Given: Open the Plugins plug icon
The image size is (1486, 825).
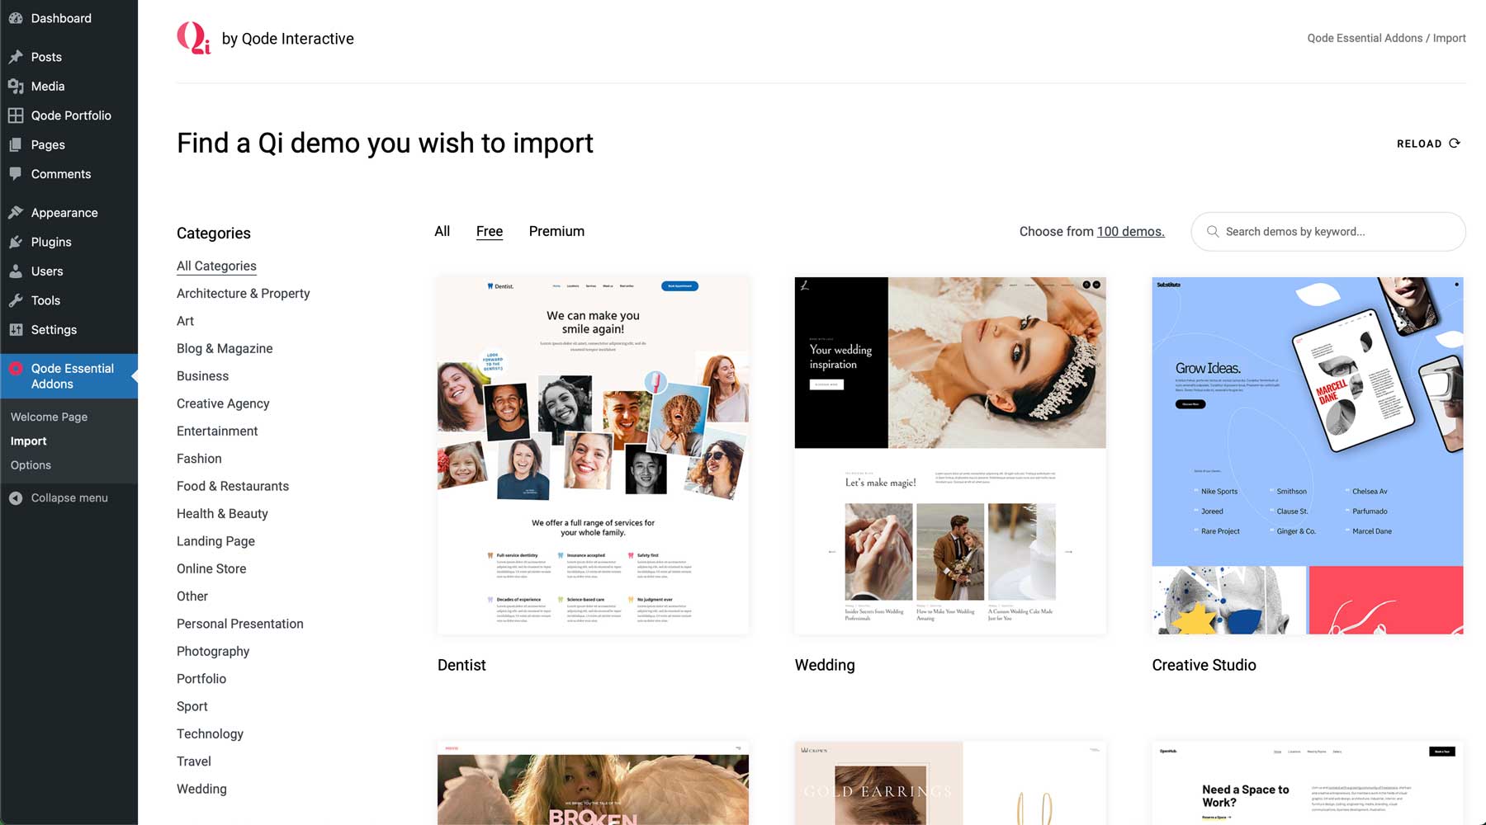Looking at the screenshot, I should point(16,242).
